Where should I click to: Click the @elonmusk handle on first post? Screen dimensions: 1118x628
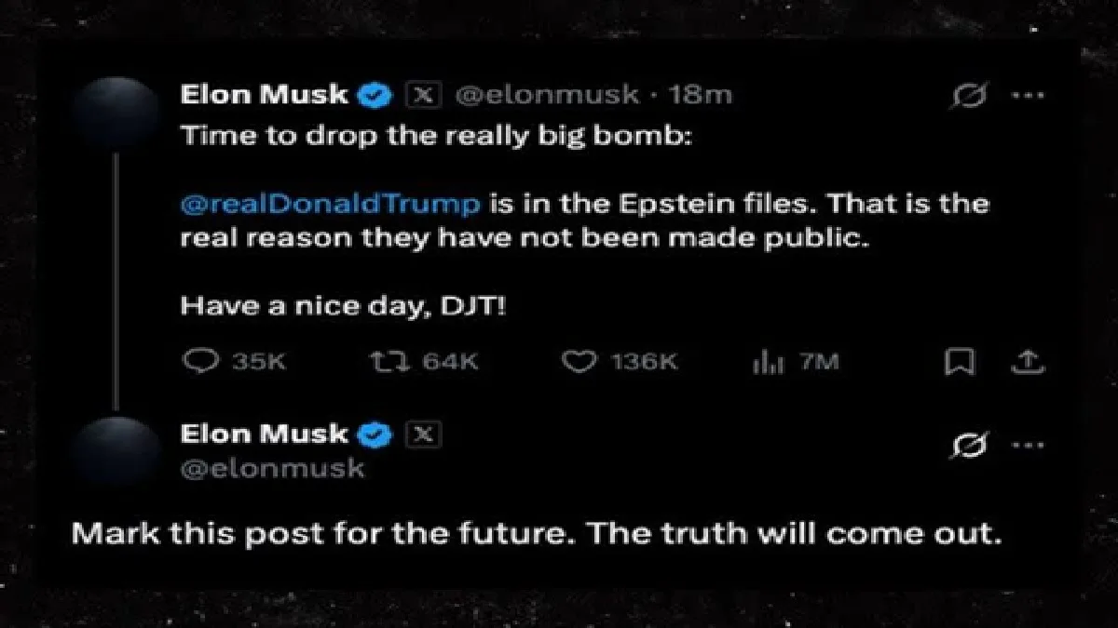tap(547, 94)
